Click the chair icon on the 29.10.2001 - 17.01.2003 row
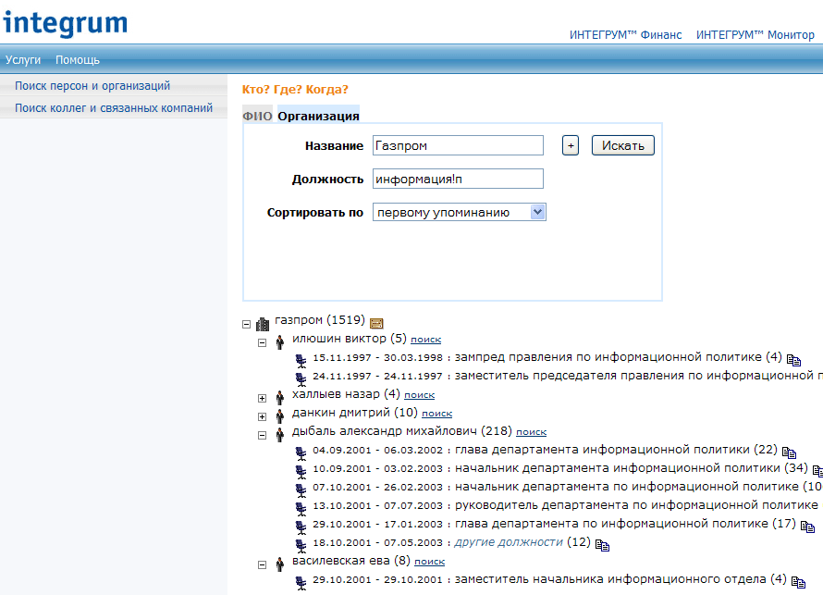This screenshot has width=823, height=595. click(301, 527)
